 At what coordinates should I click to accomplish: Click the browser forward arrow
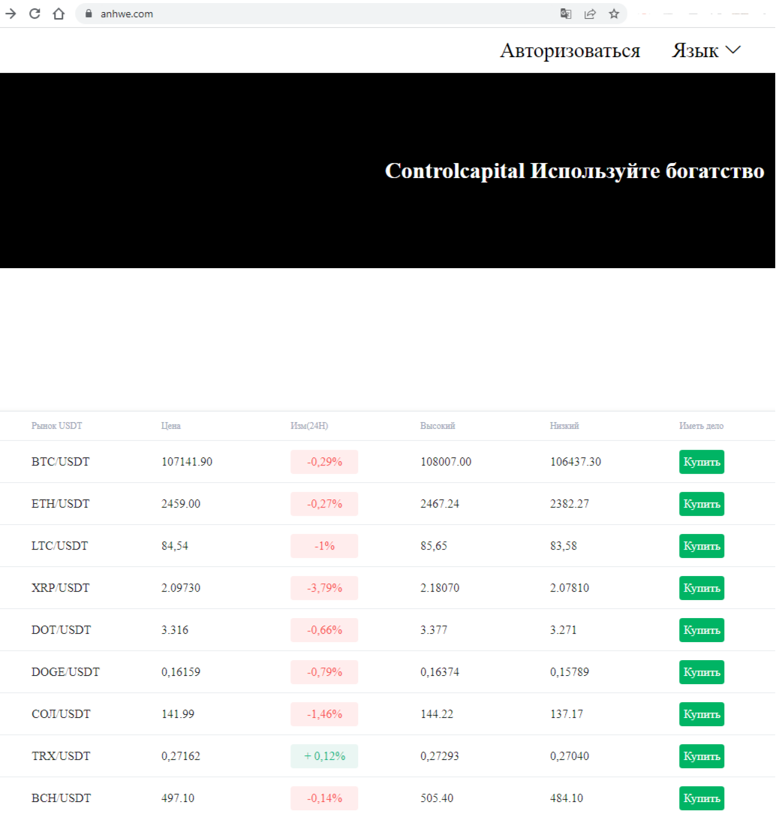[x=11, y=14]
